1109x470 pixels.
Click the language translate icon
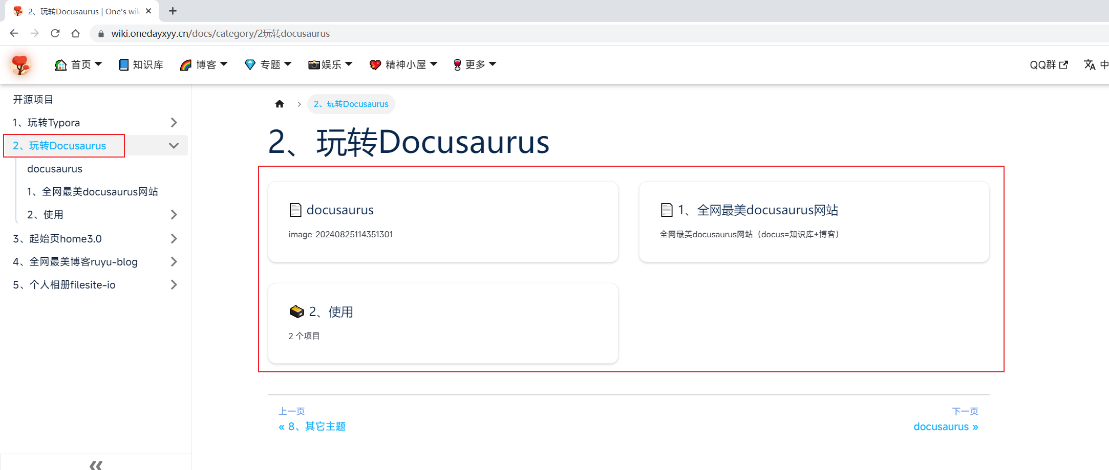tap(1090, 65)
